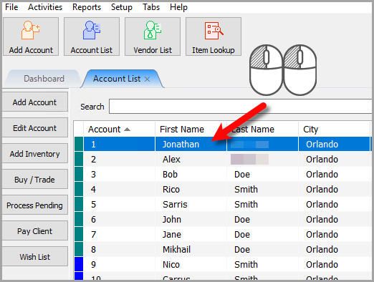The width and height of the screenshot is (374, 282).
Task: Click Doe last name in Bob's row
Action: (262, 174)
